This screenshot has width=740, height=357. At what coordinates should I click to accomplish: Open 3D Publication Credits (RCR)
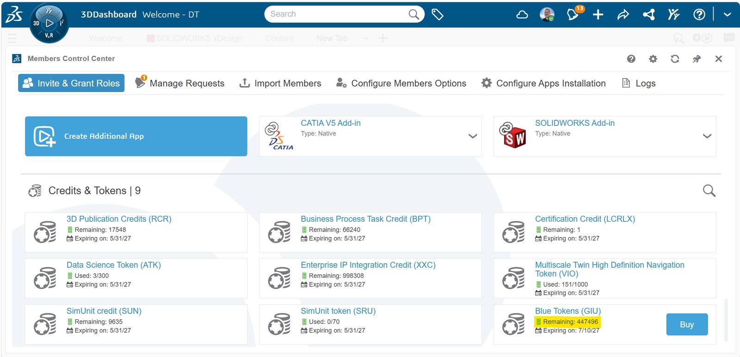coord(119,219)
